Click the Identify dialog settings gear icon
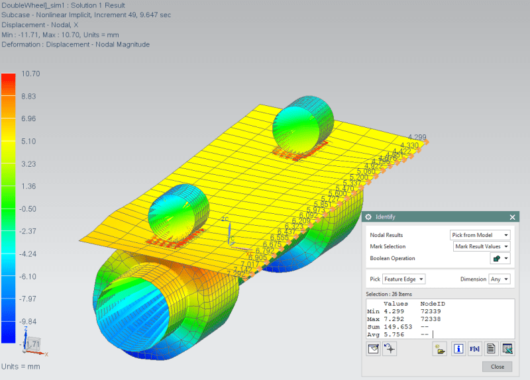This screenshot has height=380, width=530. click(x=368, y=217)
